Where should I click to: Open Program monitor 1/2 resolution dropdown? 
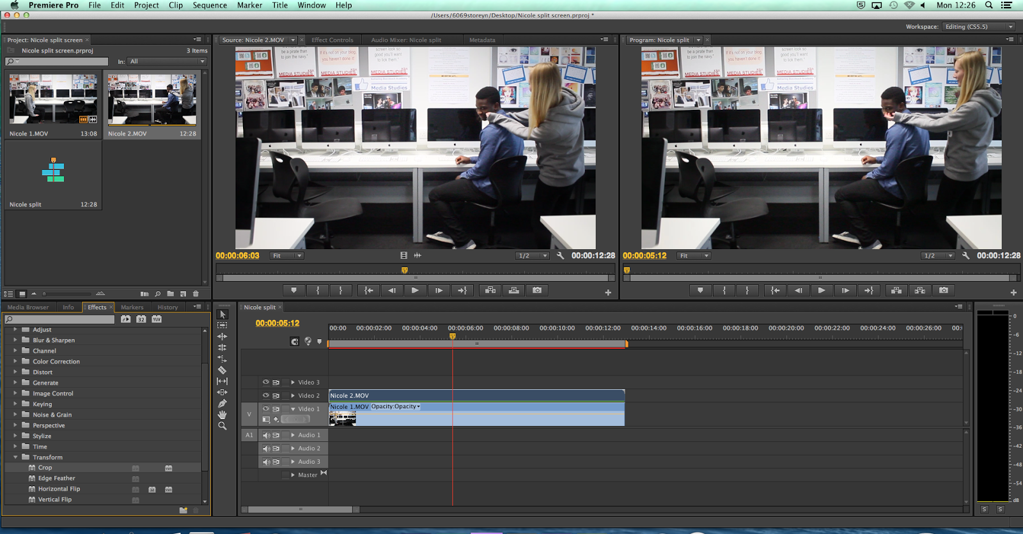tap(937, 256)
